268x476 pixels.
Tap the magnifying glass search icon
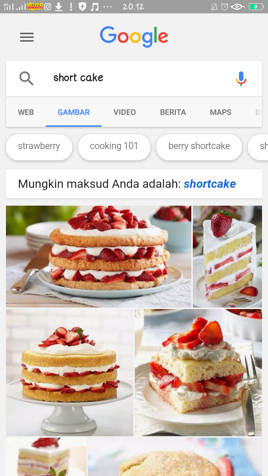pos(26,78)
